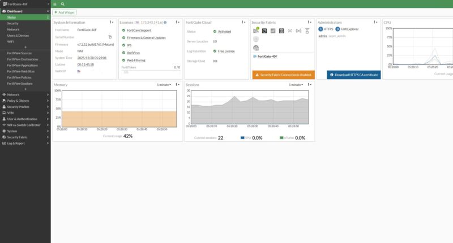This screenshot has width=453, height=243.
Task: Click the firmware version v7.2.12 build1761
Action: (x=96, y=45)
